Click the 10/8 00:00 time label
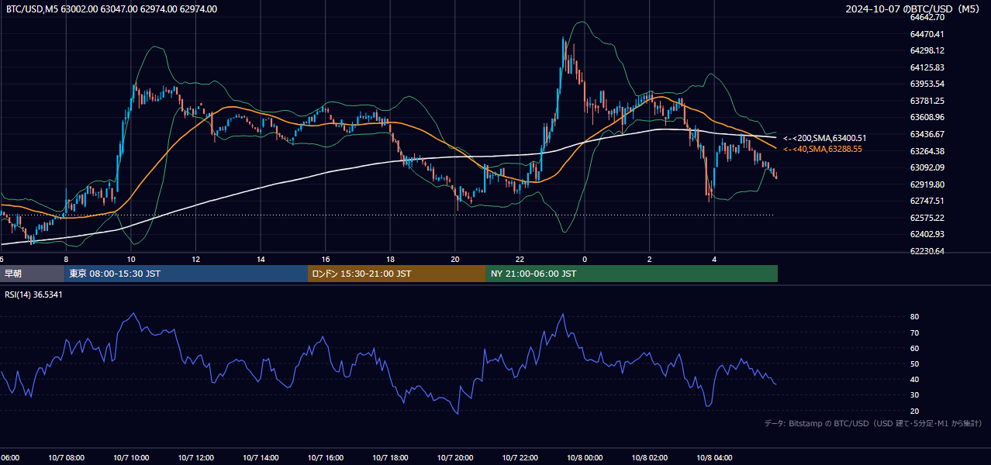The image size is (991, 465). point(585,458)
